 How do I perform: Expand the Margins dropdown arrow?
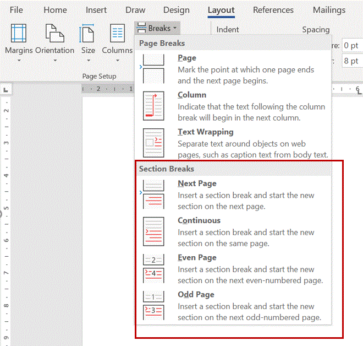pyautogui.click(x=18, y=60)
